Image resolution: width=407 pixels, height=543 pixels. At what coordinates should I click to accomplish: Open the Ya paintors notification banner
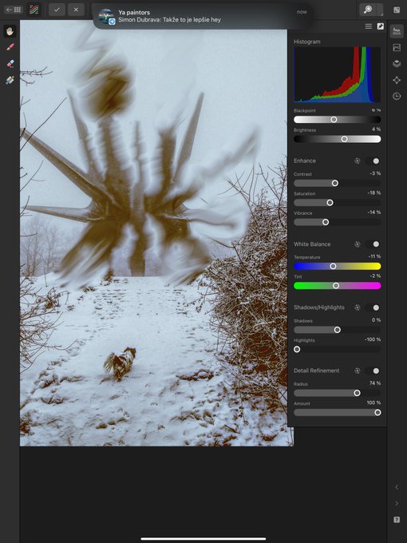tap(203, 16)
